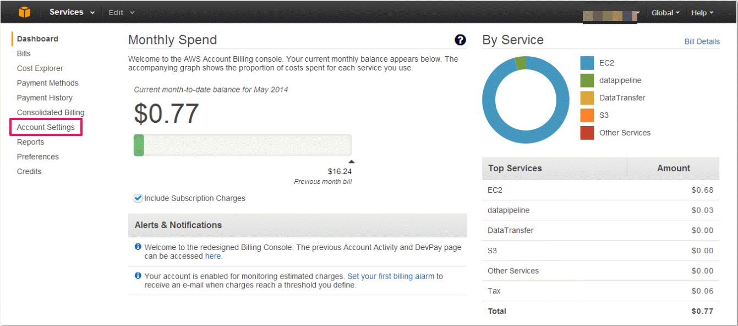The image size is (738, 326).
Task: Open the Help dropdown menu
Action: [x=702, y=13]
